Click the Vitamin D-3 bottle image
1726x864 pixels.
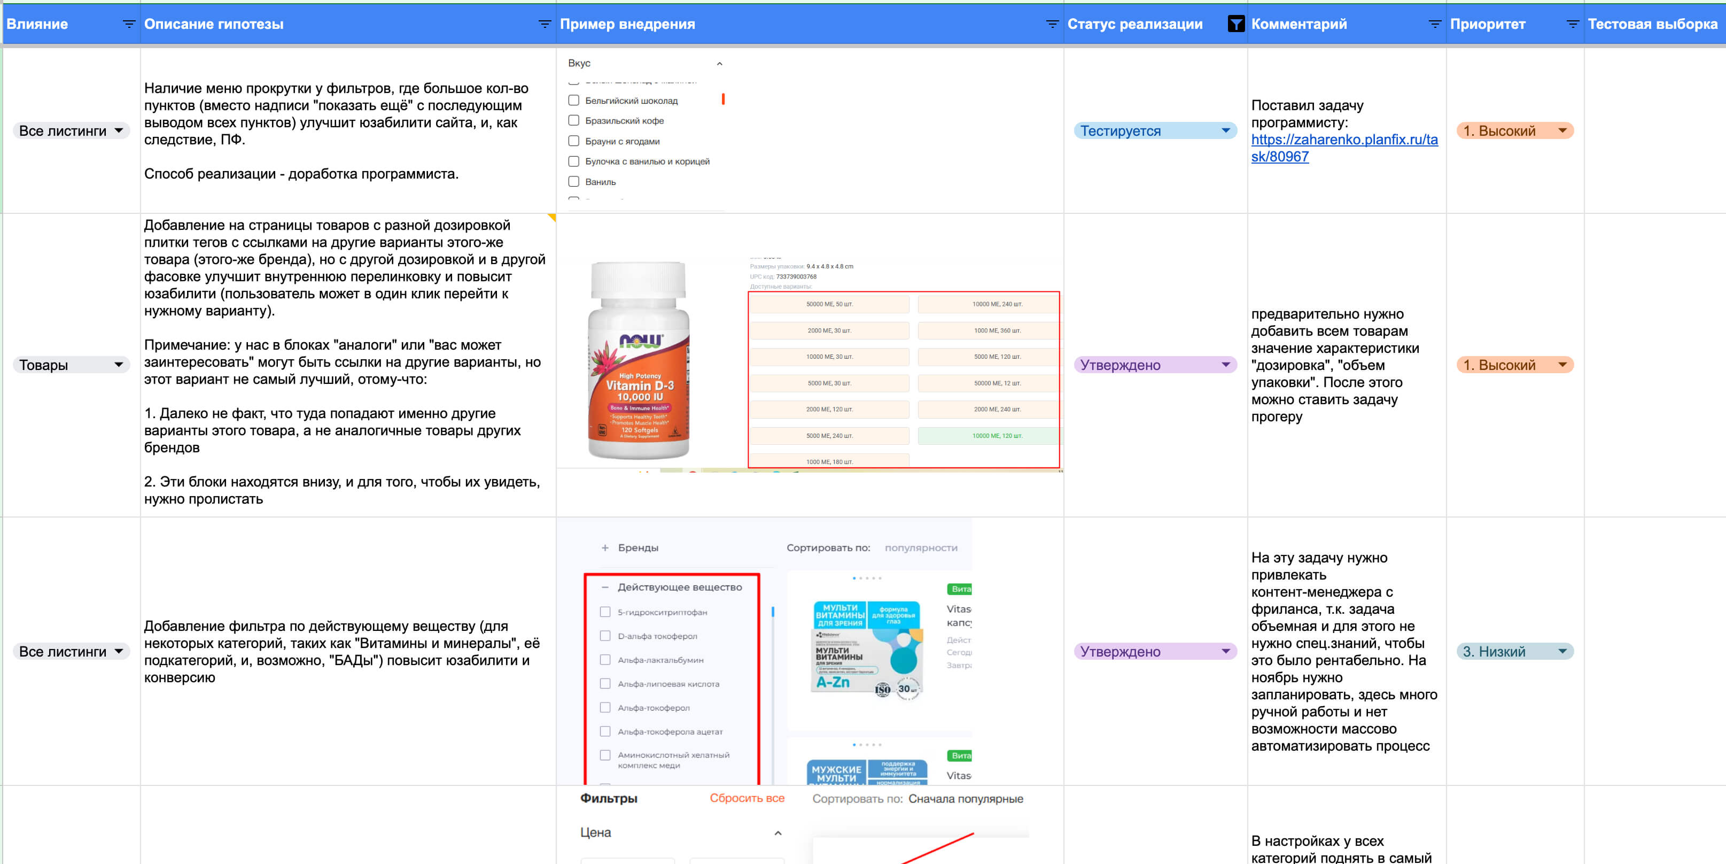tap(639, 360)
